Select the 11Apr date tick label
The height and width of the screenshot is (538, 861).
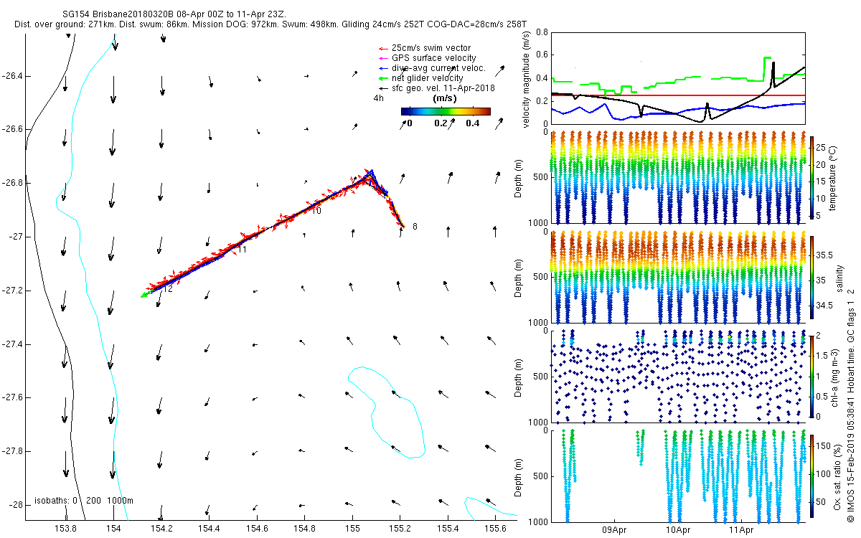[x=741, y=531]
